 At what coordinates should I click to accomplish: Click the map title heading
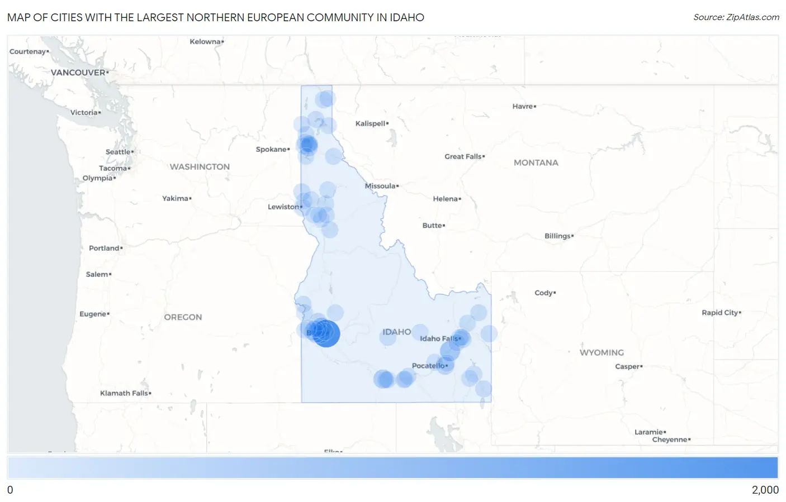tap(216, 17)
